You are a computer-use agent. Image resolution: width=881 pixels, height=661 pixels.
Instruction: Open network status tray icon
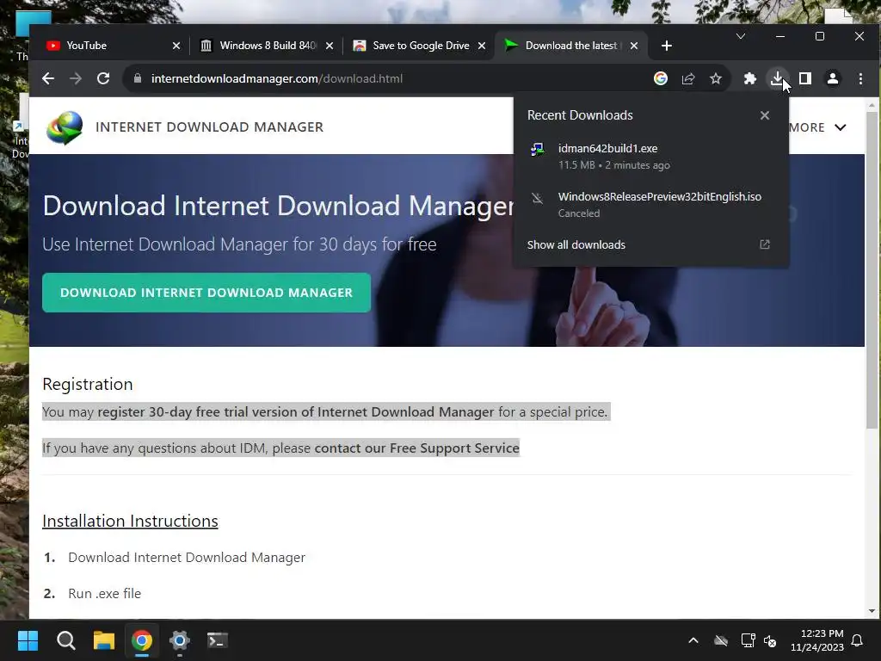tap(748, 640)
